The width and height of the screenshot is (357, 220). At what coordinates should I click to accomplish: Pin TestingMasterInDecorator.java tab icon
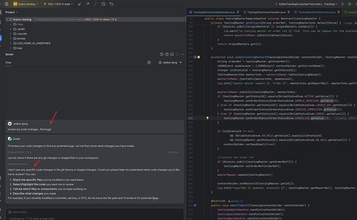click(338, 12)
